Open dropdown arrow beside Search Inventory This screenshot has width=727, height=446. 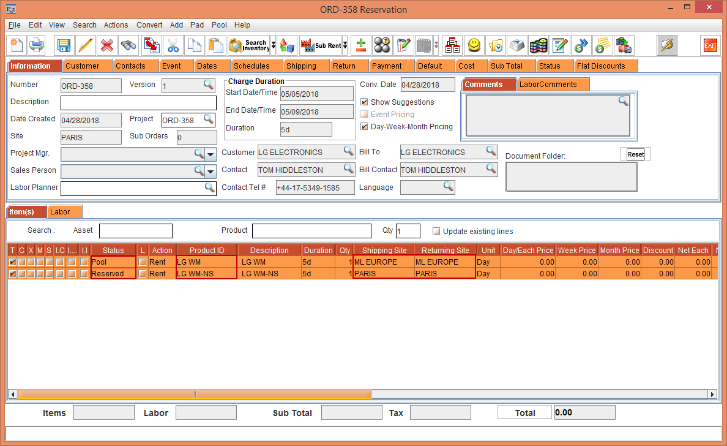click(274, 45)
